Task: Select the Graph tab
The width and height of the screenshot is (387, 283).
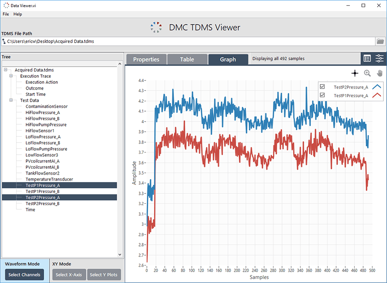Action: (x=228, y=59)
